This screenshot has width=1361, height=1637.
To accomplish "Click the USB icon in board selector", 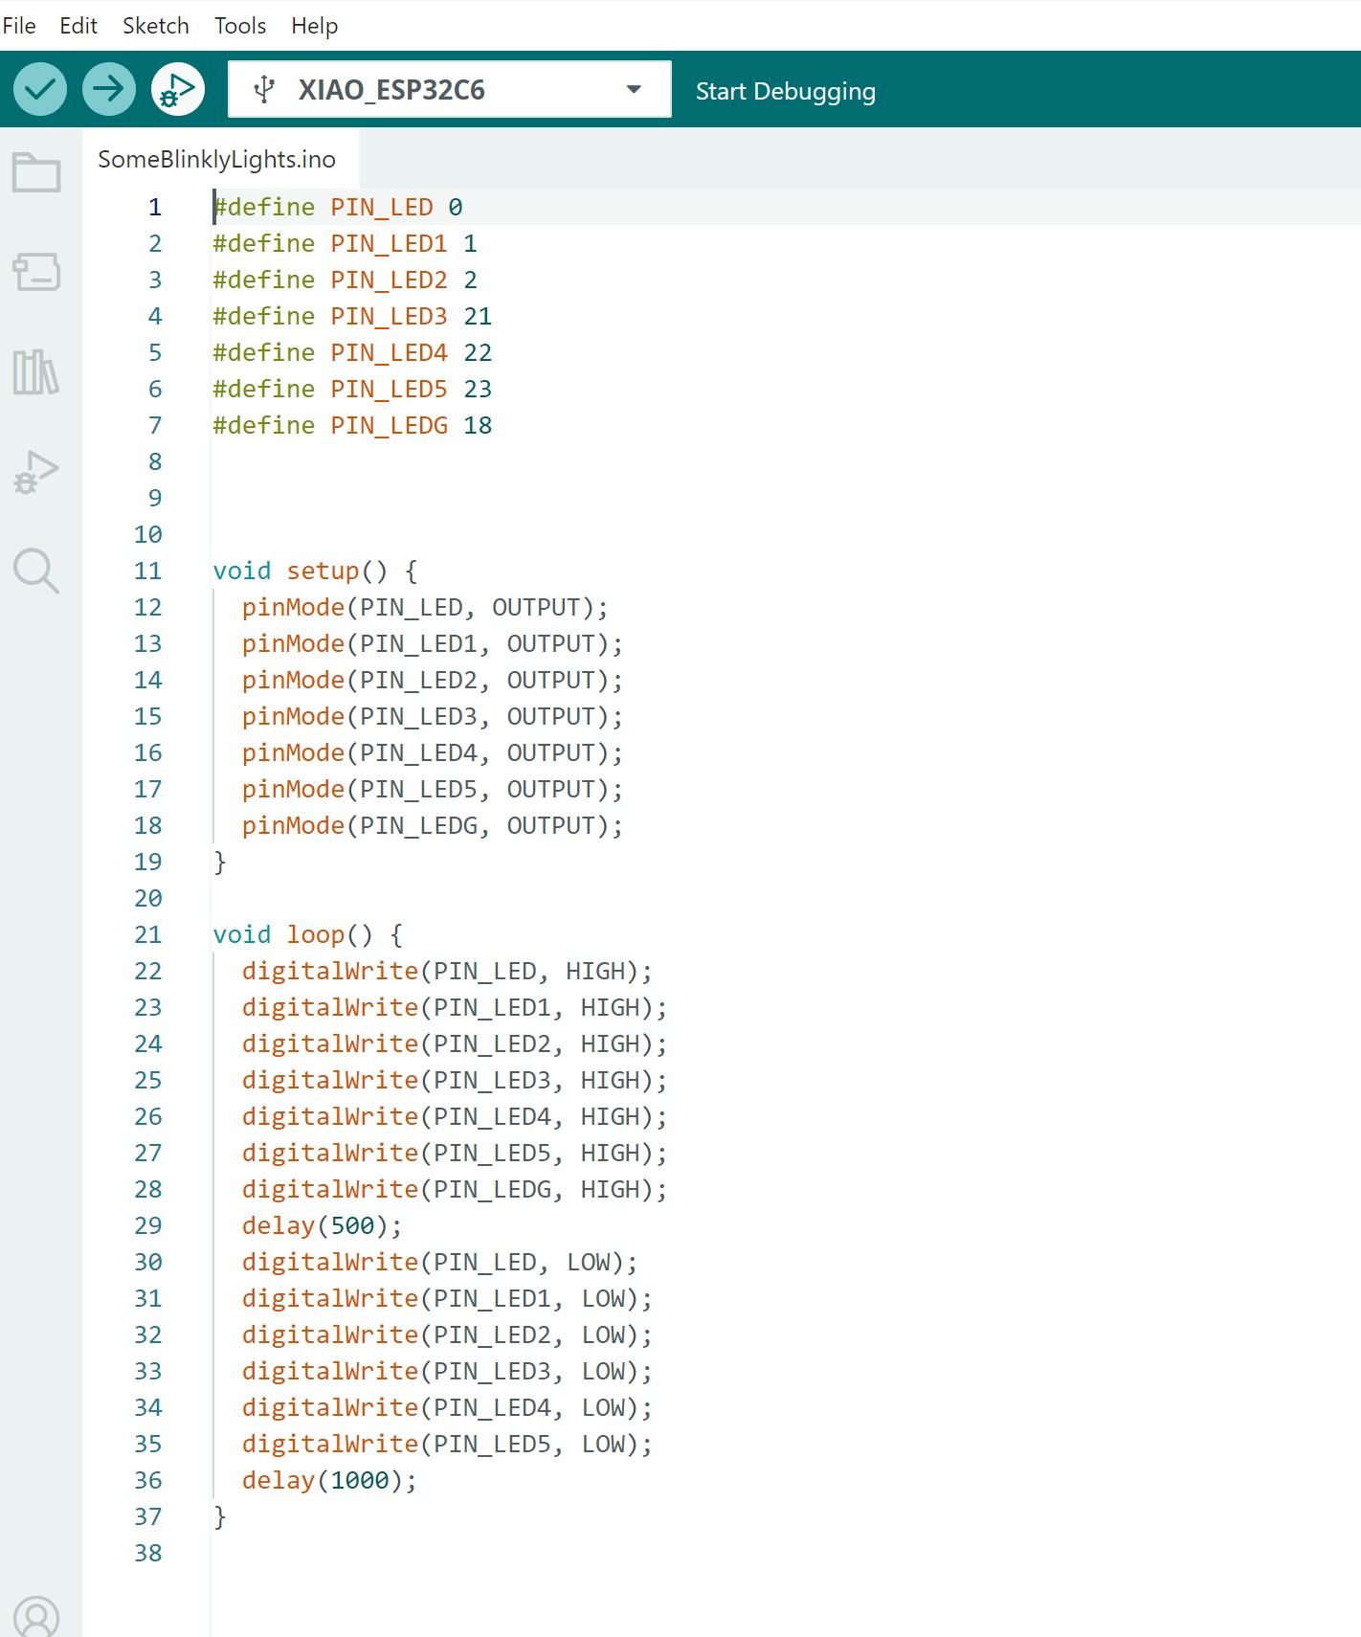I will point(264,90).
